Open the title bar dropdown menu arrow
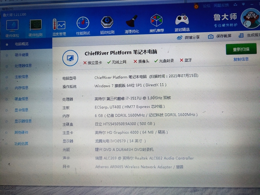Screen dimensions: 260x195 [x=244, y=4]
